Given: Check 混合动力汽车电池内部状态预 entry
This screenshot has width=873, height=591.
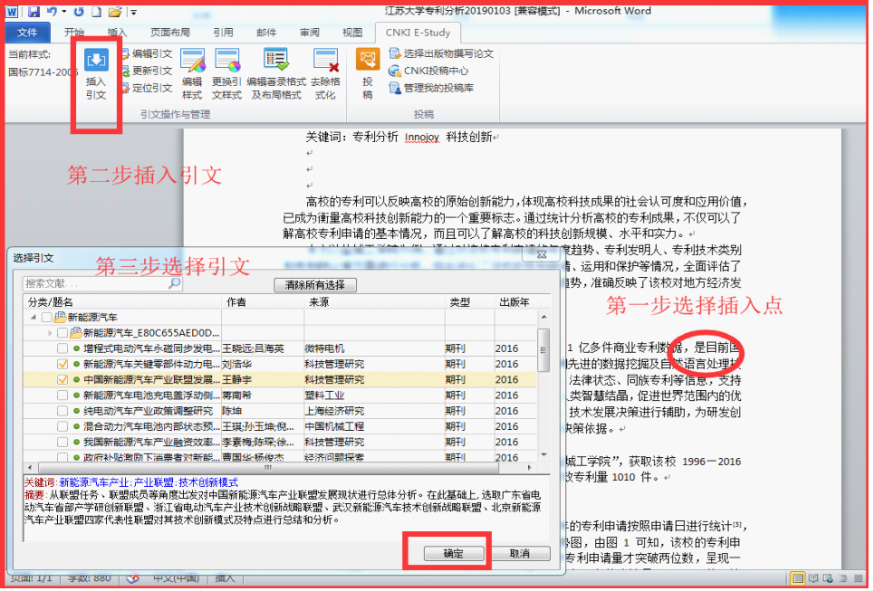Looking at the screenshot, I should coord(62,426).
